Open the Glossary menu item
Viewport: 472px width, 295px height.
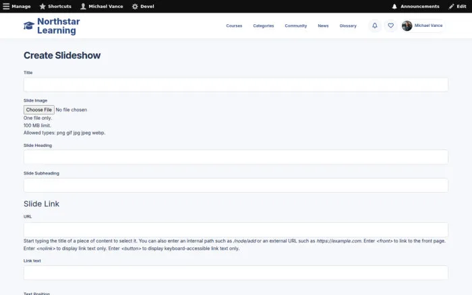[x=348, y=26]
